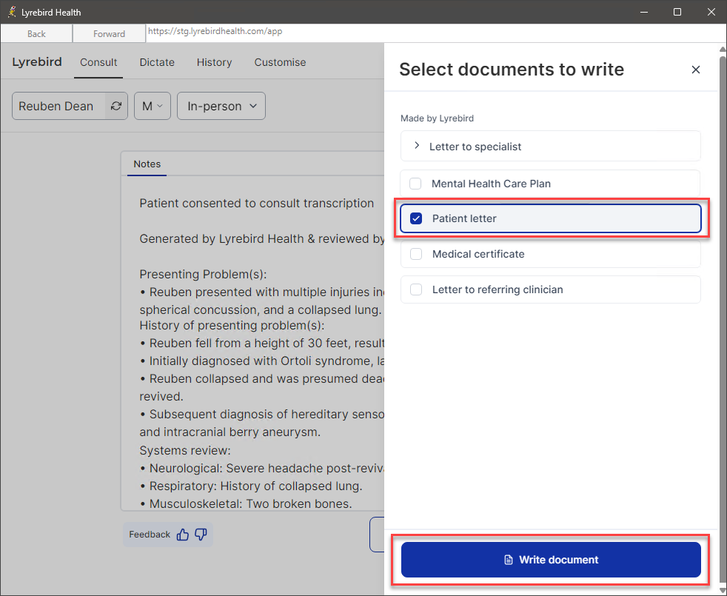Open the Customise tab
Viewport: 727px width, 596px height.
coord(280,62)
